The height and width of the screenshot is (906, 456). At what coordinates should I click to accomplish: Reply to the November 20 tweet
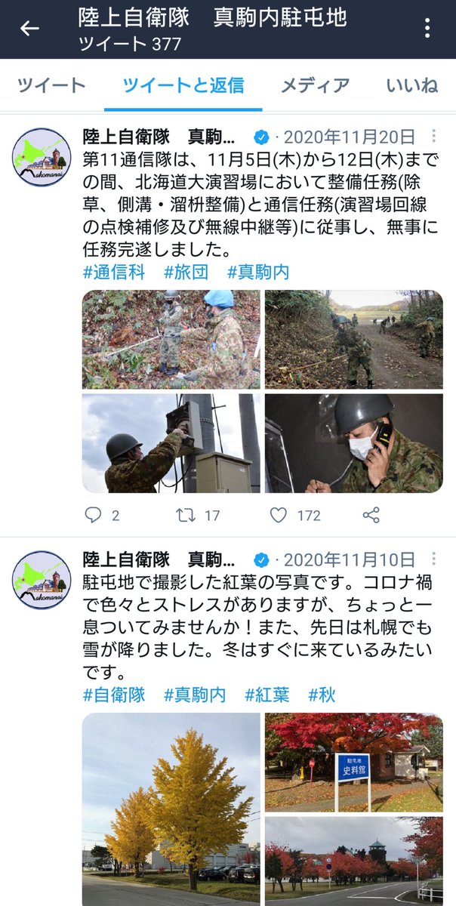(x=101, y=516)
